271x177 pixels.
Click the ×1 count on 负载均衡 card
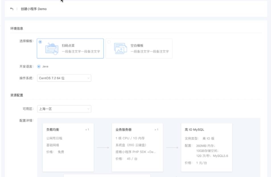(87, 130)
